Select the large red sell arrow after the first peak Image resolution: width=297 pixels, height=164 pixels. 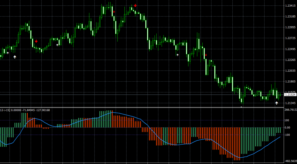[x=36, y=41]
